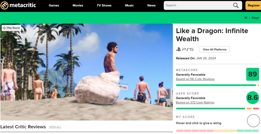Click the game trailer video thumbnail
This screenshot has width=261, height=134.
[87, 72]
